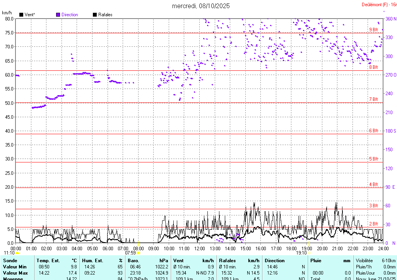Click the chart date title mercredi, 08/10/2025
This screenshot has height=280, width=397.
coord(201,6)
